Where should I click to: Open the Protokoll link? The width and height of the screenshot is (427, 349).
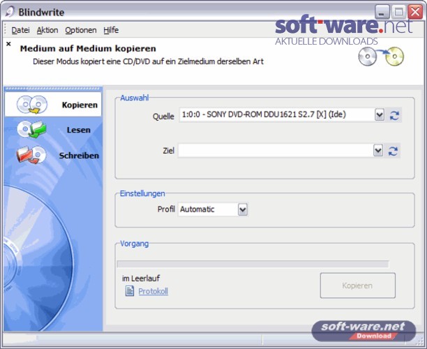153,291
